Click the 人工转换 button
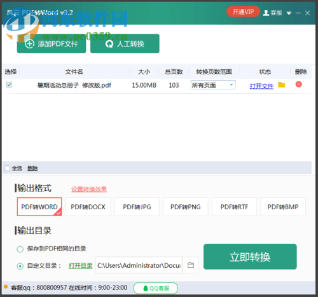Screen dimensions: 318x297 (x=125, y=44)
